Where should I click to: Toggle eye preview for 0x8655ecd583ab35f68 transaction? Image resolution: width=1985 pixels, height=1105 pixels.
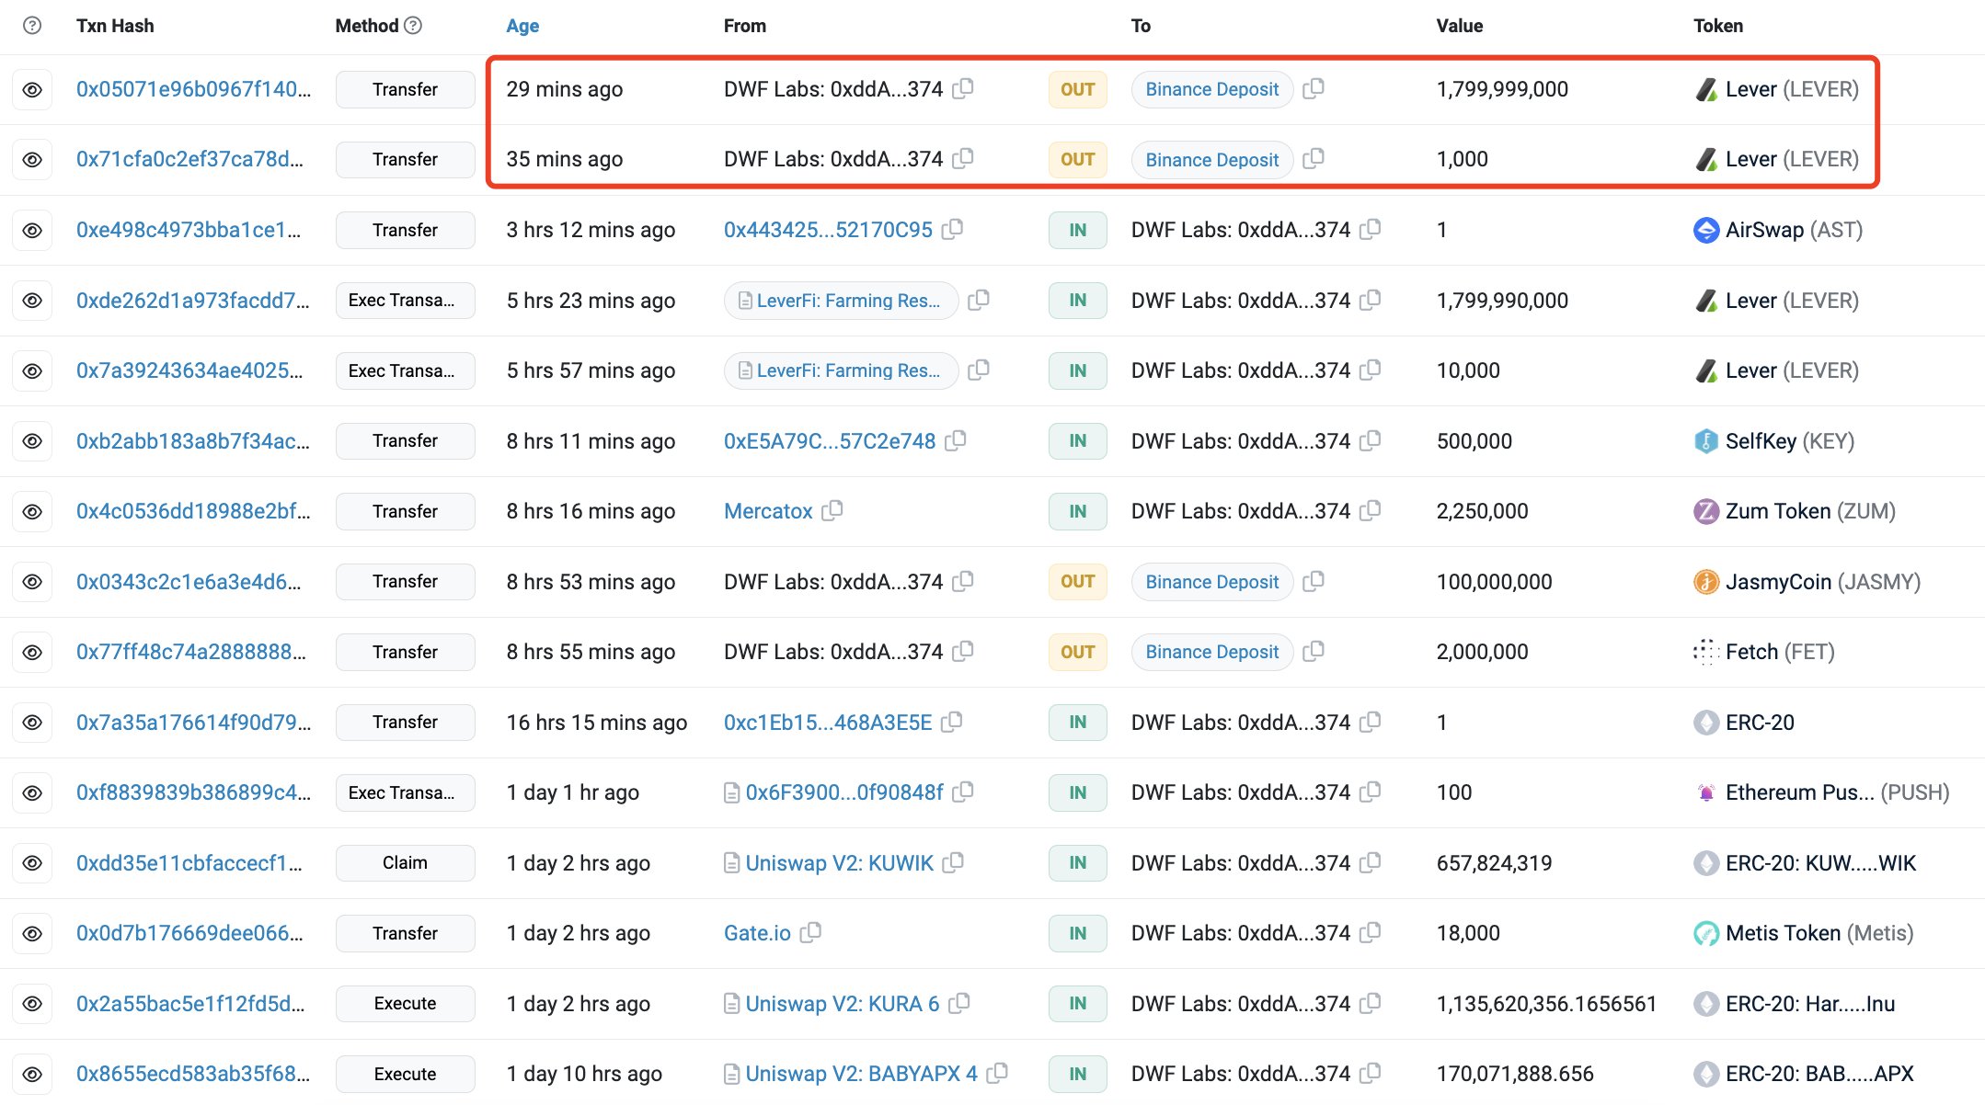pyautogui.click(x=32, y=1074)
